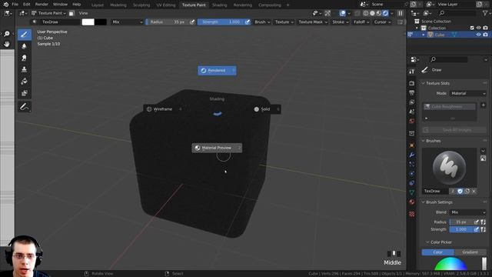This screenshot has height=277, width=492.
Task: Select the Smear tool in the toolbar
Action: pyautogui.click(x=24, y=58)
